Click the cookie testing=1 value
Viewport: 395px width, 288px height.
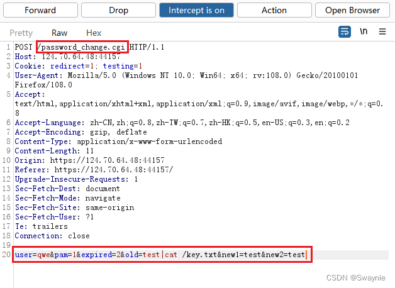point(123,66)
